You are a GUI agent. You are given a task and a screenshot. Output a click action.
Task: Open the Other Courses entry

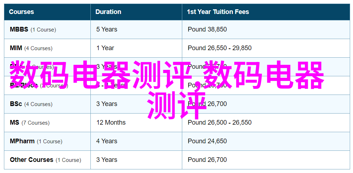click(32, 160)
